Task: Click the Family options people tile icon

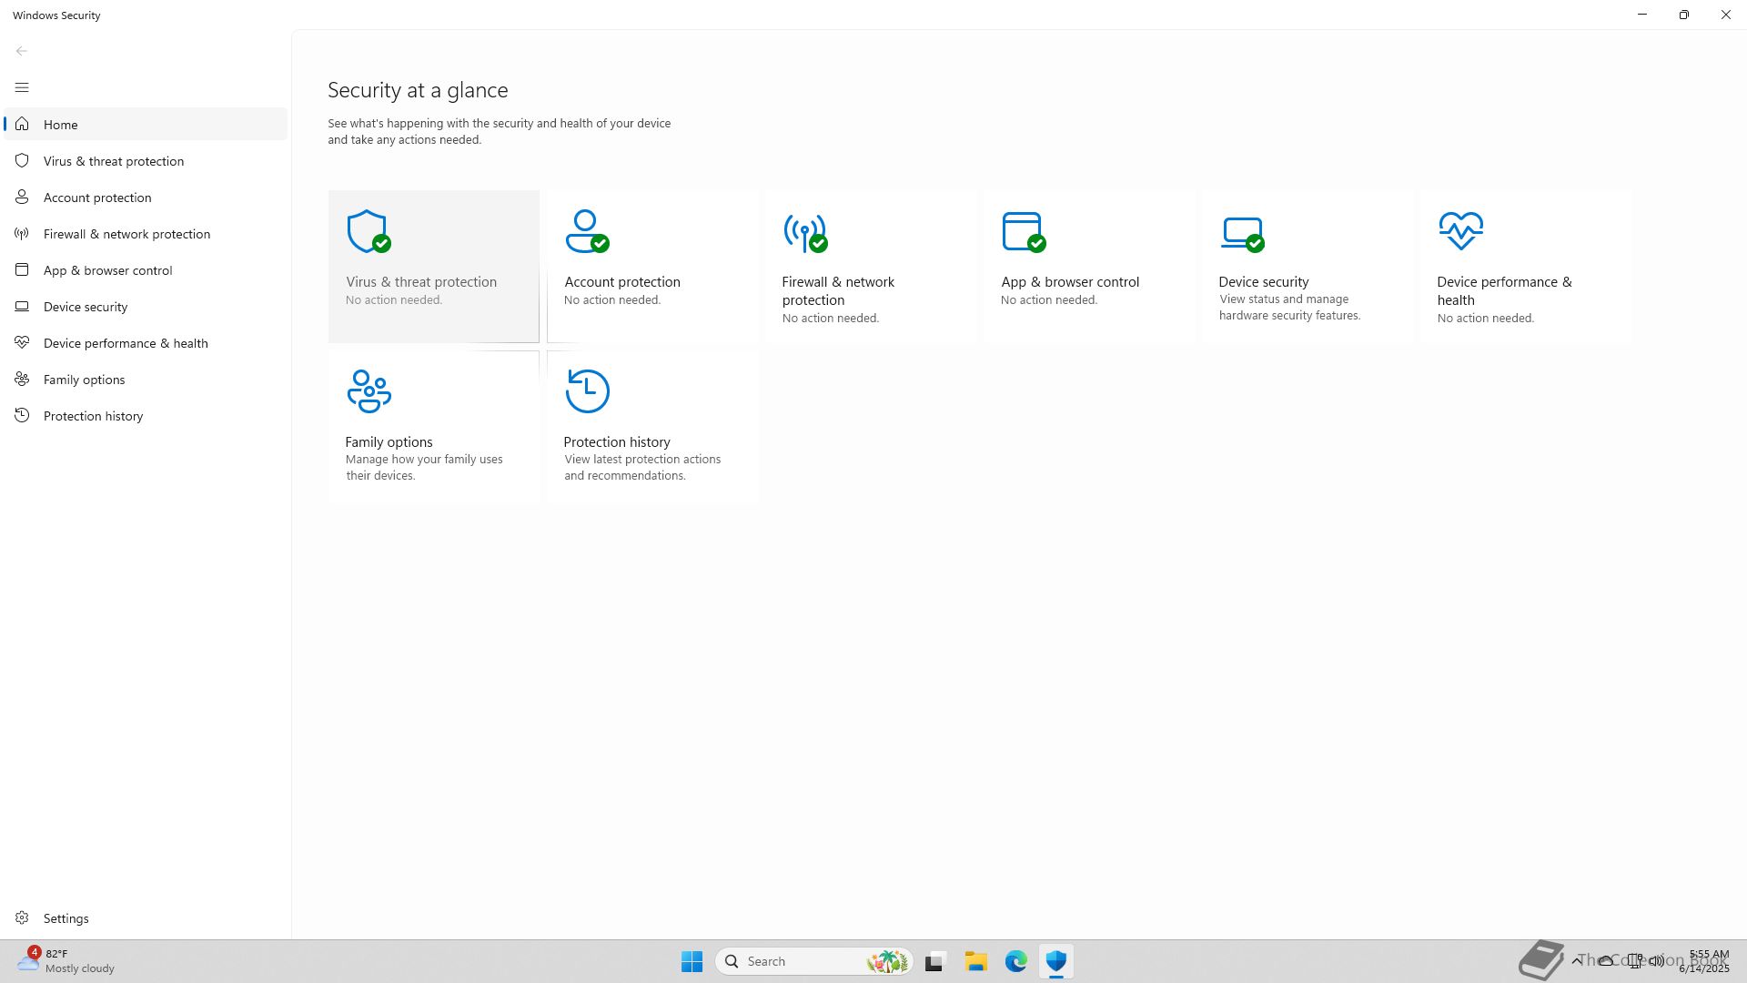Action: pyautogui.click(x=369, y=391)
